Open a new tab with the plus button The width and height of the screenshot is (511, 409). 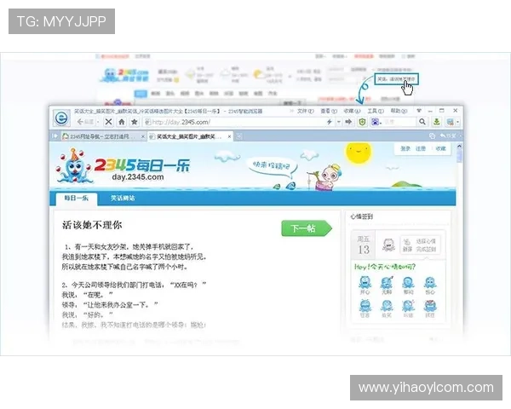(238, 136)
